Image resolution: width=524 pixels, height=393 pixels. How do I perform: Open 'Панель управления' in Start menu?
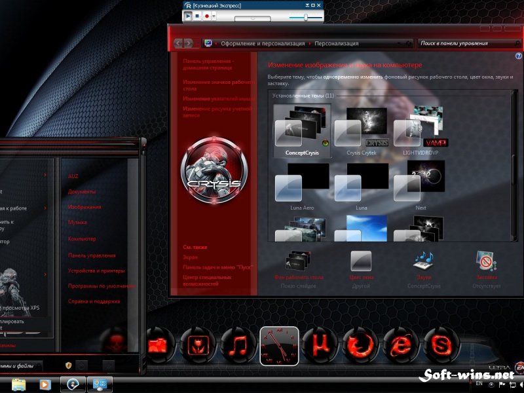[92, 255]
